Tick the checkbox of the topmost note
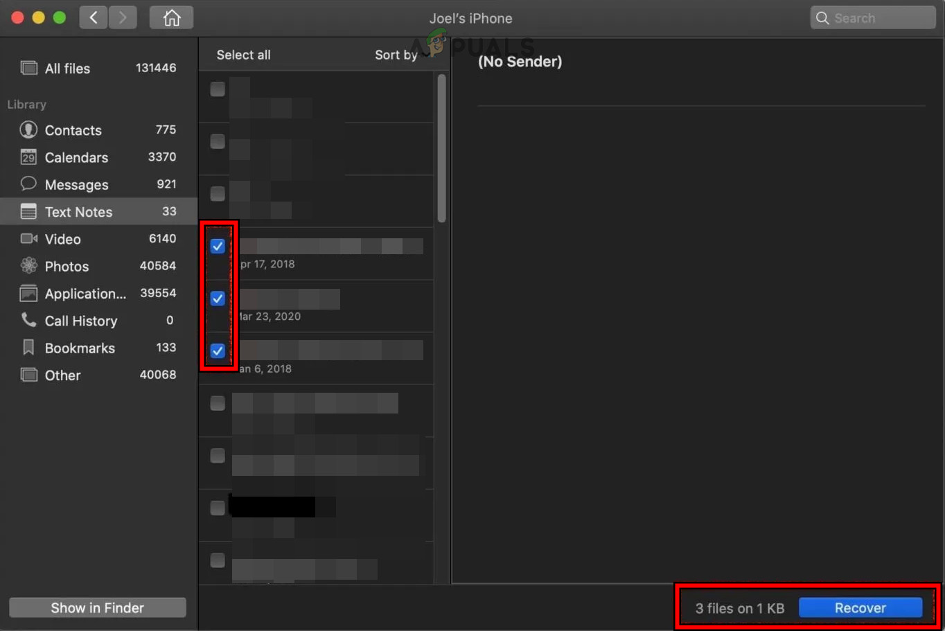The image size is (945, 631). (x=218, y=89)
